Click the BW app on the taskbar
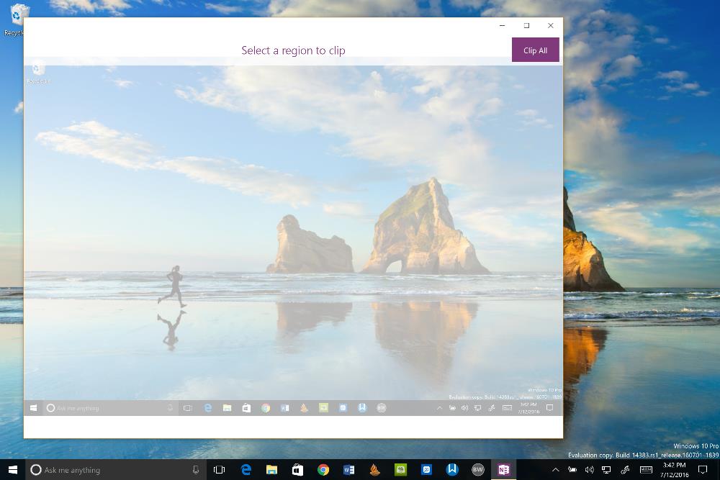 pos(477,469)
